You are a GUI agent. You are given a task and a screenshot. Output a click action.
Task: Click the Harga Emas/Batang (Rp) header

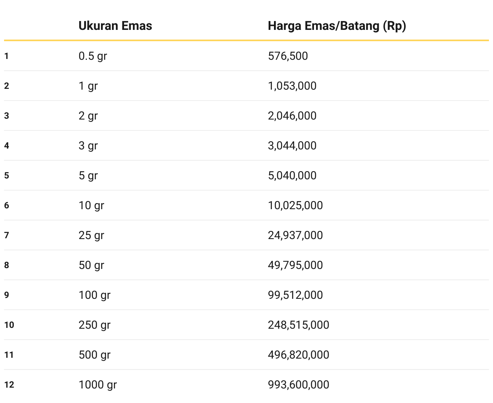(337, 26)
